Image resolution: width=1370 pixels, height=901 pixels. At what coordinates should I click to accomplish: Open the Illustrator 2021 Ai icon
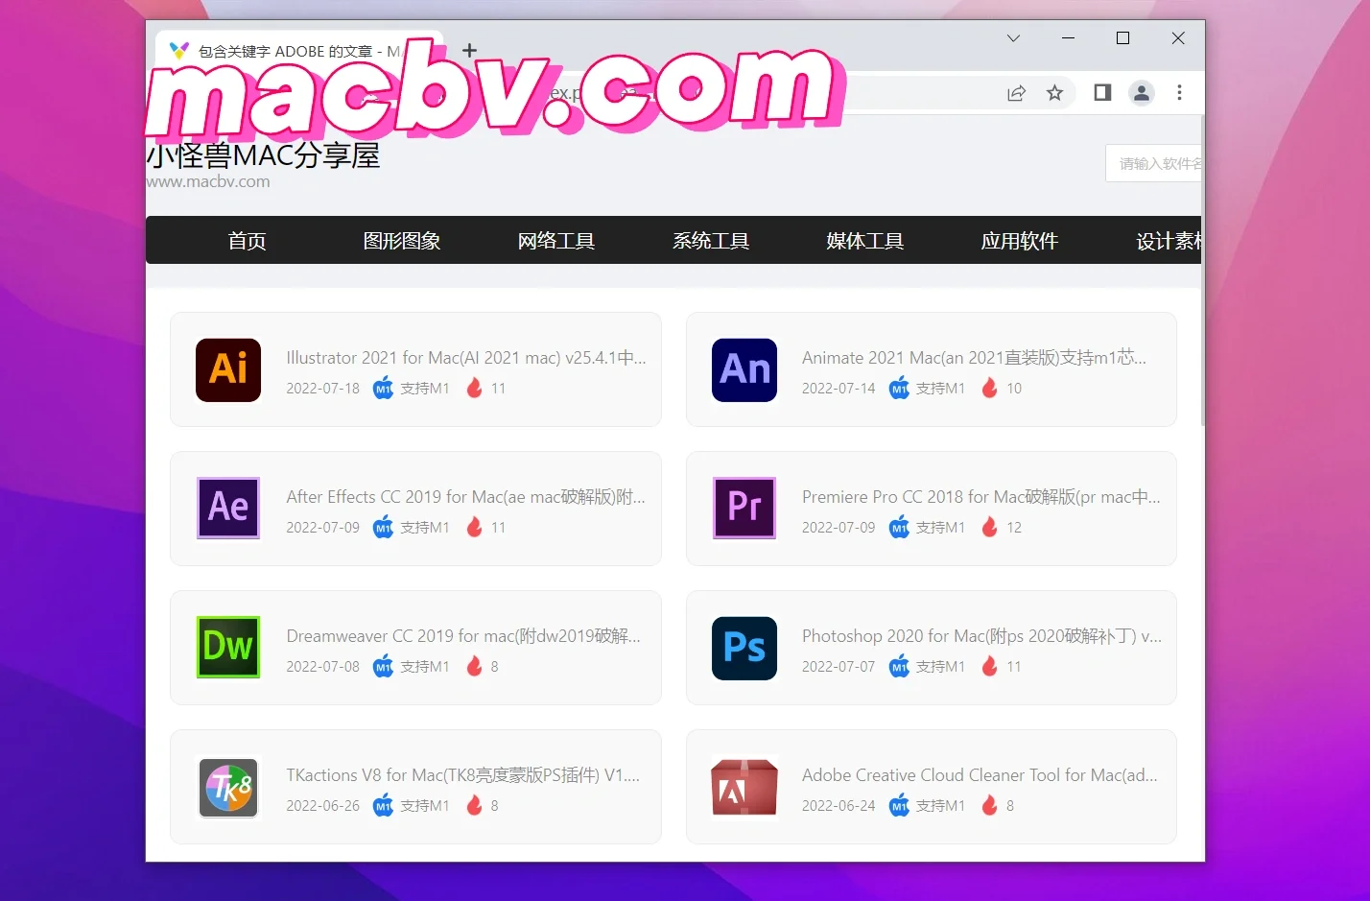tap(228, 369)
